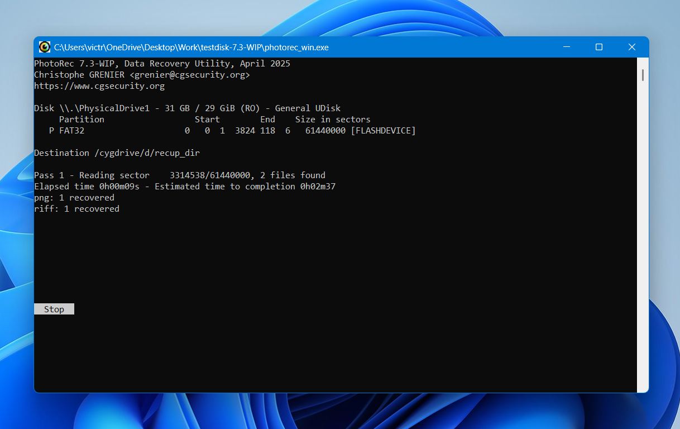The width and height of the screenshot is (680, 429).
Task: Click the [FLASHDEVICE] partition label
Action: pyautogui.click(x=384, y=131)
